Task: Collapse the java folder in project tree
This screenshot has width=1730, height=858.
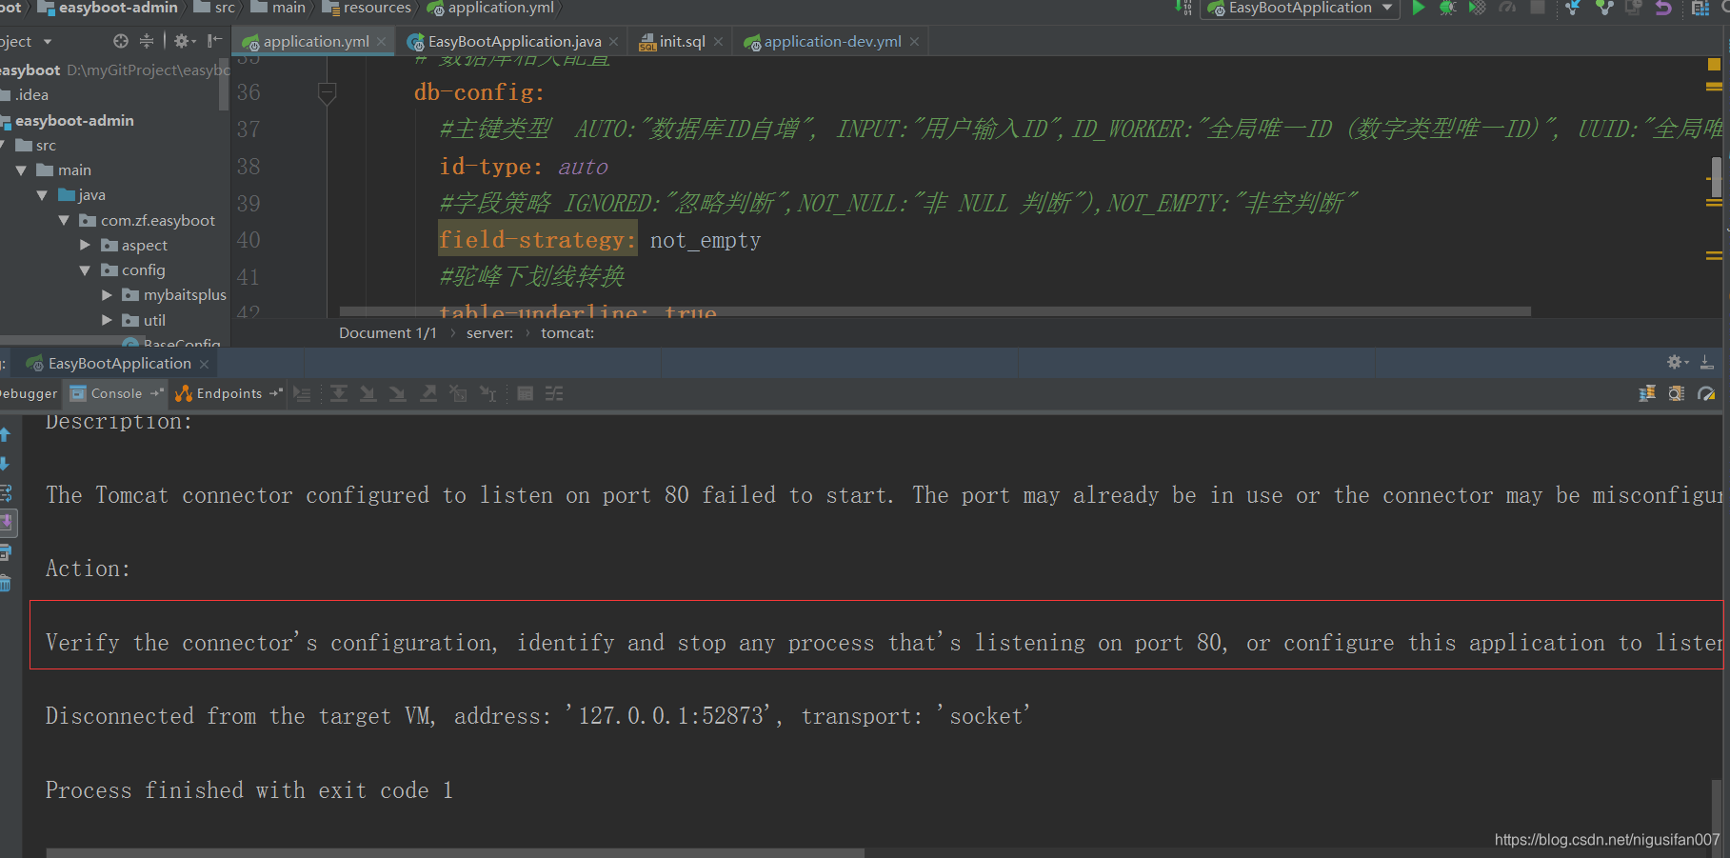Action: pos(42,195)
